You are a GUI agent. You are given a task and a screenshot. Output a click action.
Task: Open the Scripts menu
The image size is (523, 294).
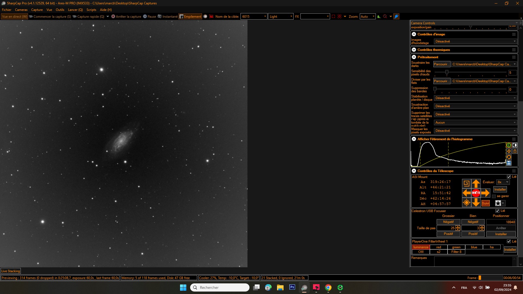[x=91, y=10]
